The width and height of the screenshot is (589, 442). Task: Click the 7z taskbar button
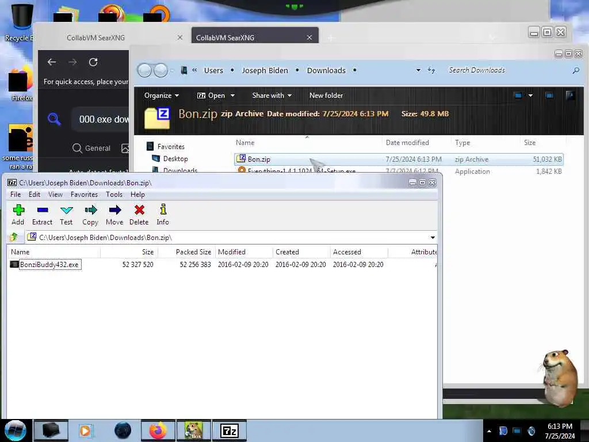[230, 430]
